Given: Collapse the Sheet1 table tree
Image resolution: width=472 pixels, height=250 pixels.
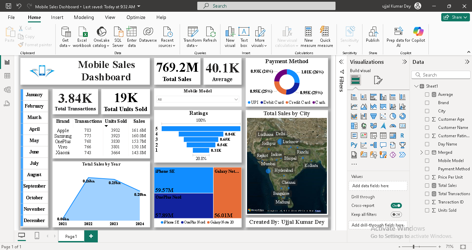Looking at the screenshot, I should point(416,86).
